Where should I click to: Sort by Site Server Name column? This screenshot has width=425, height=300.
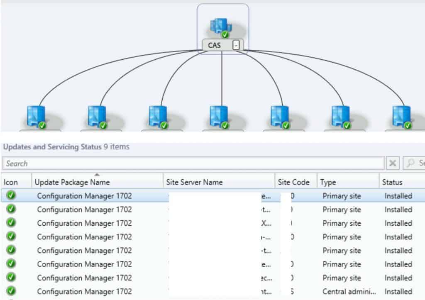pyautogui.click(x=219, y=182)
